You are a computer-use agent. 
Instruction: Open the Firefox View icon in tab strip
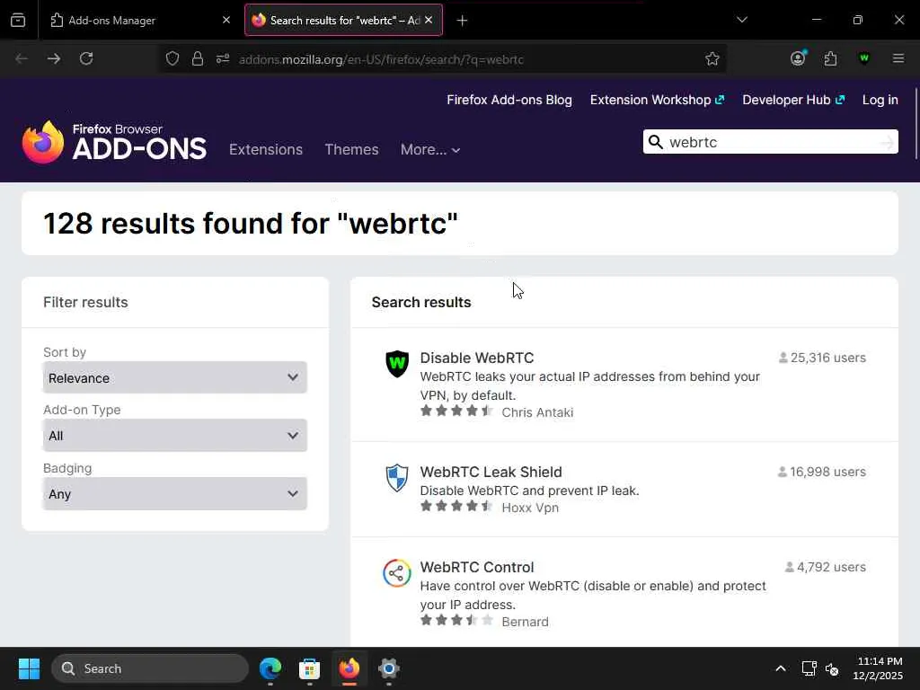point(18,21)
